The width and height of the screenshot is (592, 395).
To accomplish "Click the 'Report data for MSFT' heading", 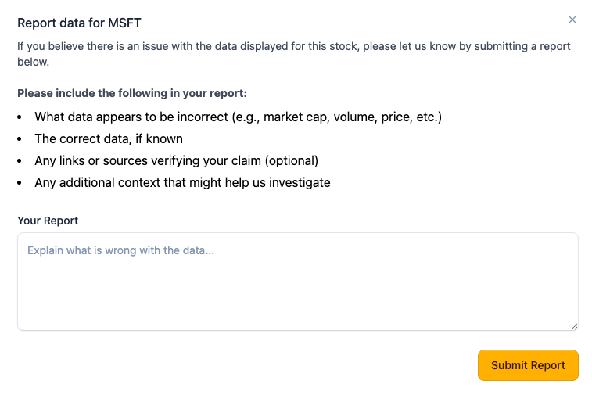I will click(x=79, y=23).
